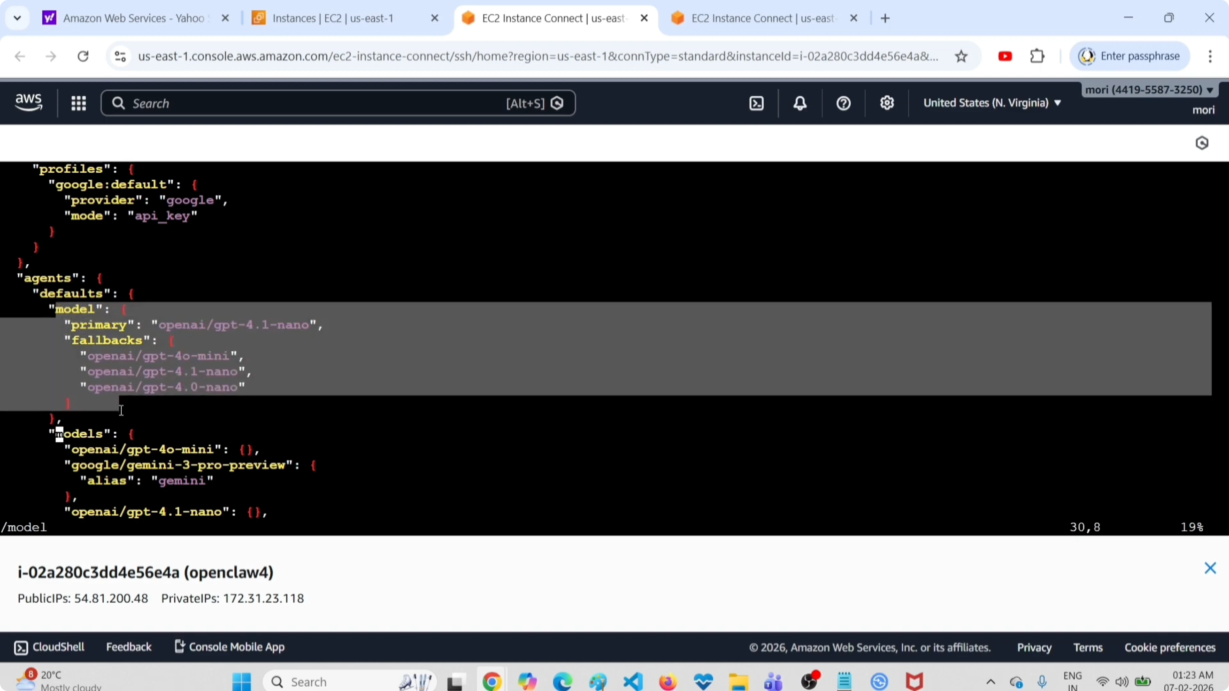Open the AWS help question mark

pos(844,103)
